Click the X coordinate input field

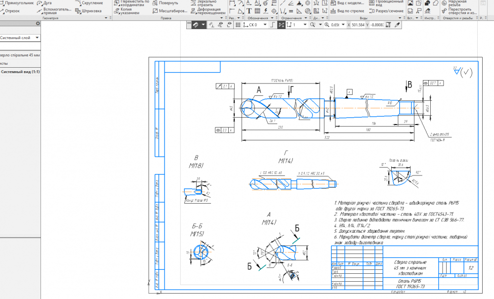pos(359,25)
